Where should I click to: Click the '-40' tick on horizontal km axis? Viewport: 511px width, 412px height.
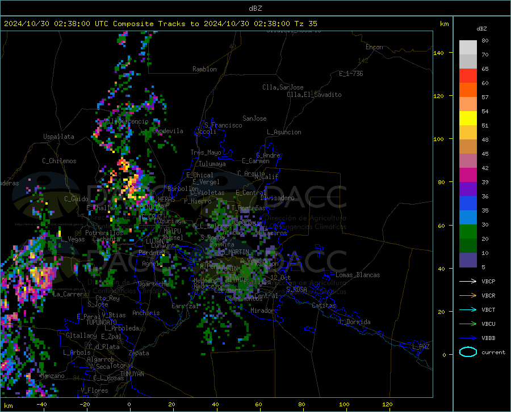(41, 404)
